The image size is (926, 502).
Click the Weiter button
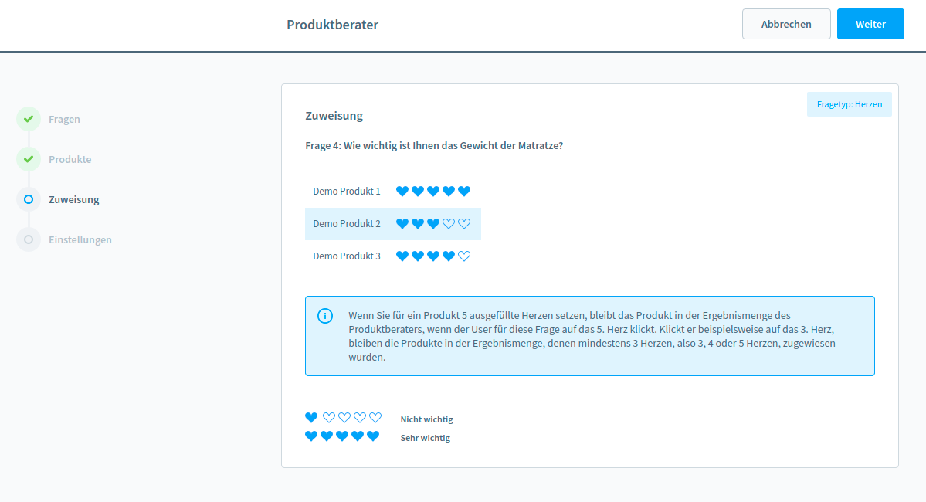870,24
